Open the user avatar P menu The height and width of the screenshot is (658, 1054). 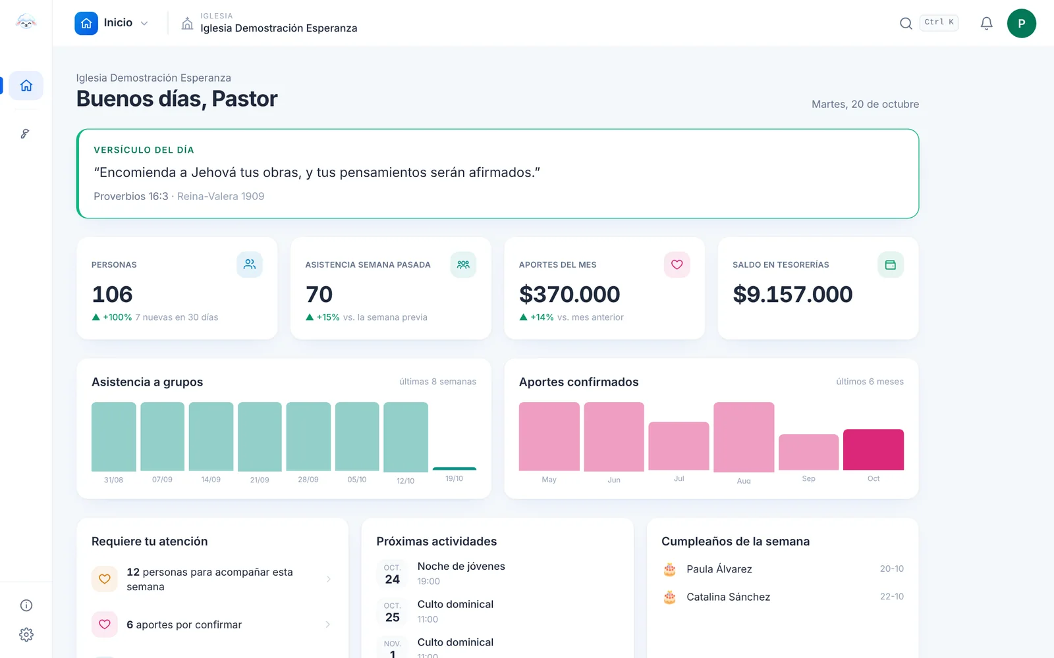1021,24
